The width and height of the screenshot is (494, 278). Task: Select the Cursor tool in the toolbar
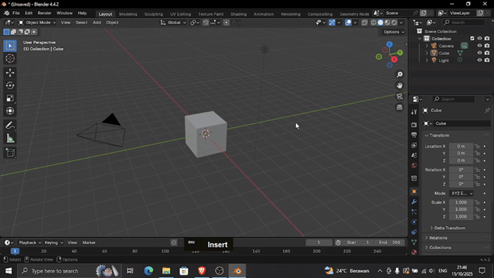pos(10,59)
